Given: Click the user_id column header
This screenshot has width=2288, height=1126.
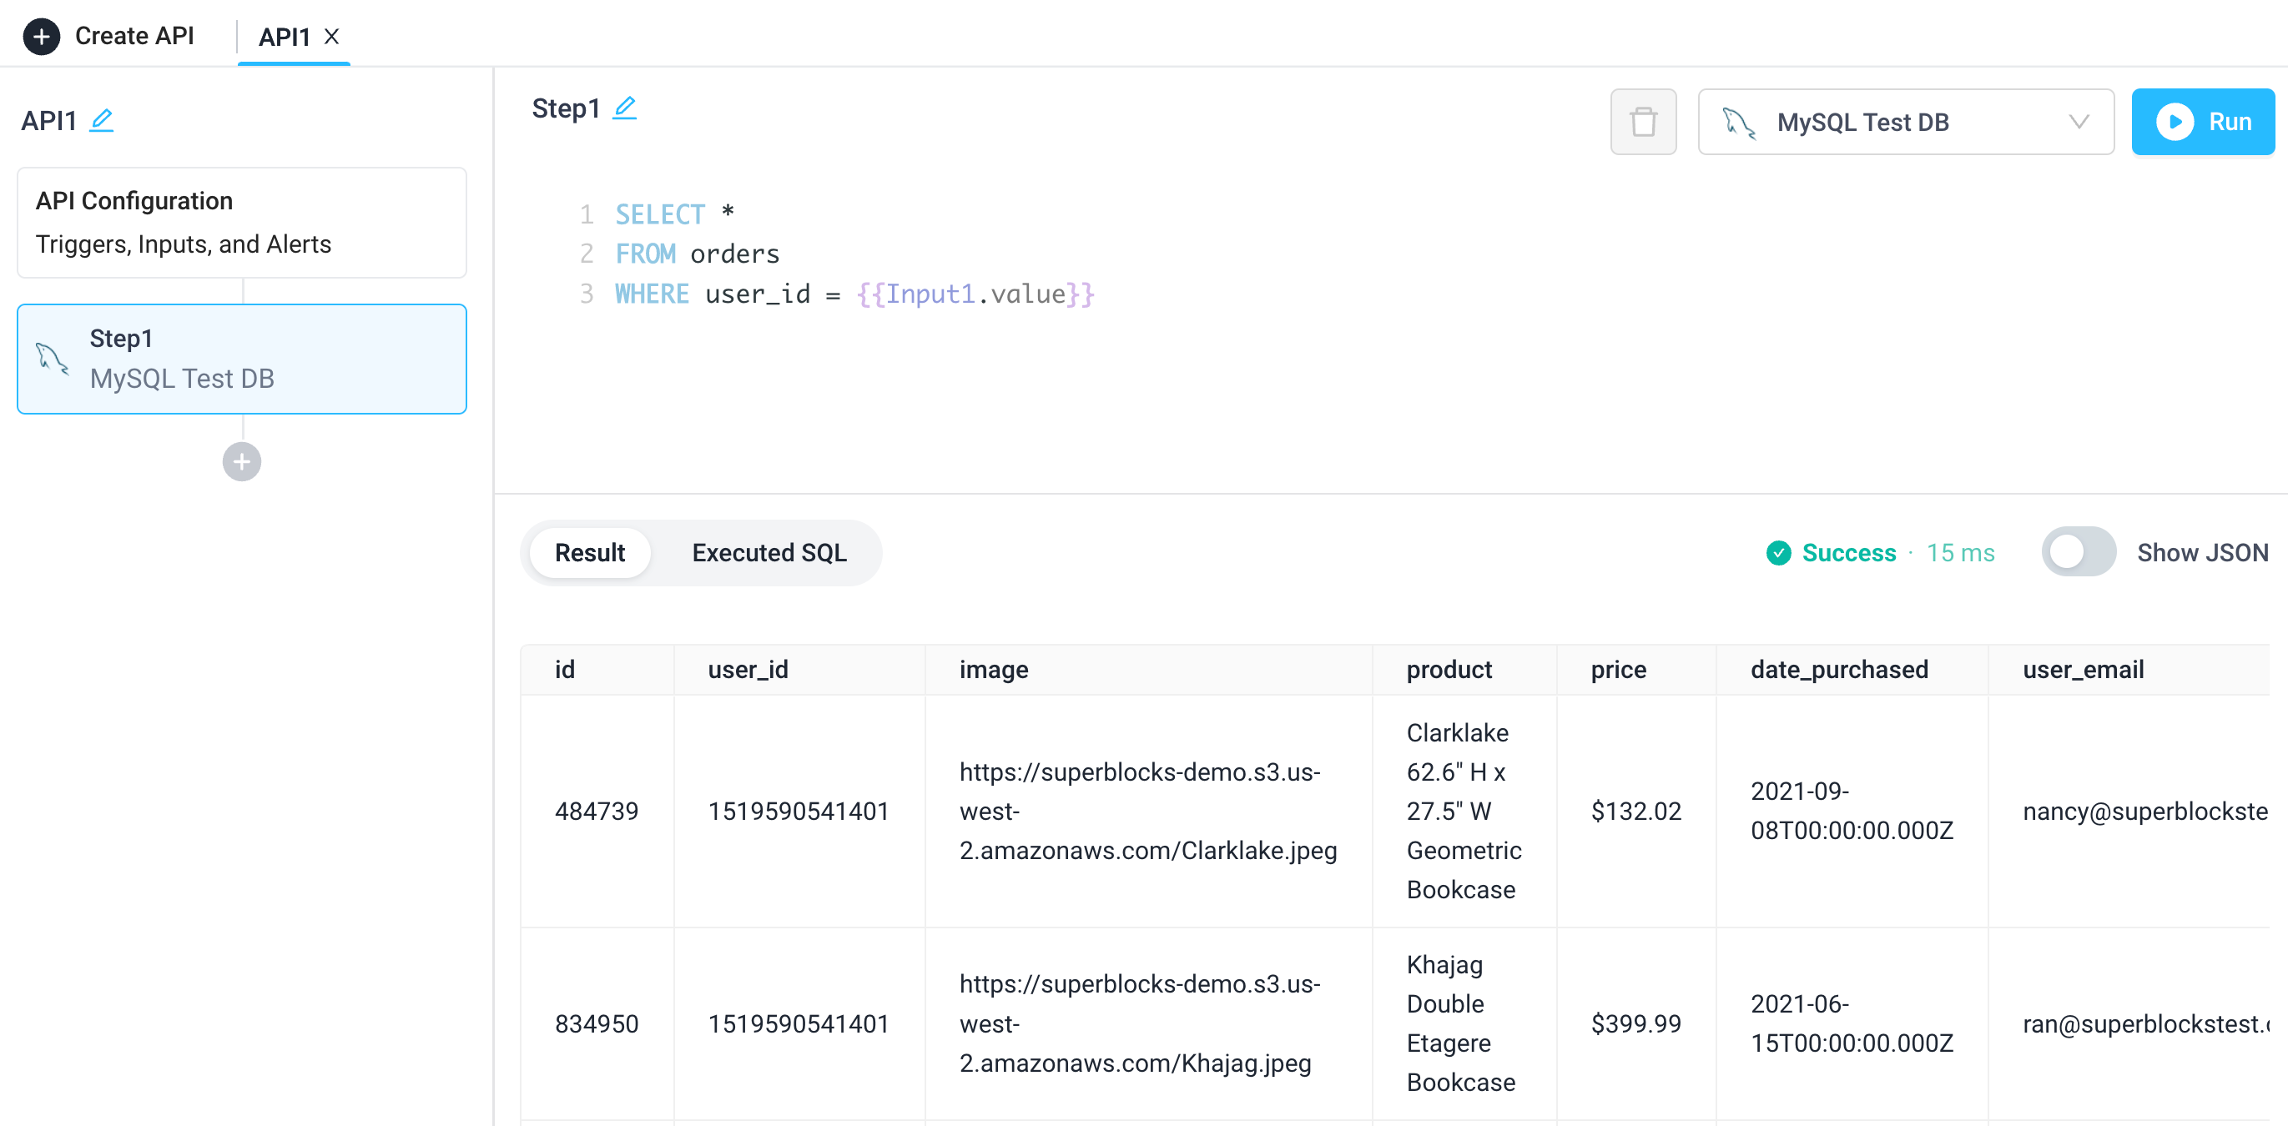Looking at the screenshot, I should point(748,670).
